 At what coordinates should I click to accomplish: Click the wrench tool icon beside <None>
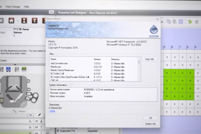click(x=15, y=111)
